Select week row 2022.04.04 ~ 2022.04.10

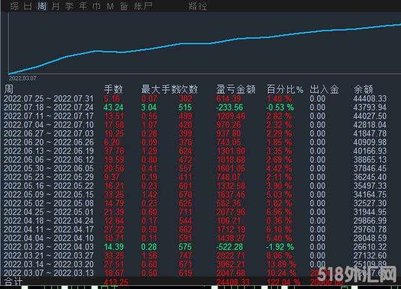pyautogui.click(x=195, y=239)
